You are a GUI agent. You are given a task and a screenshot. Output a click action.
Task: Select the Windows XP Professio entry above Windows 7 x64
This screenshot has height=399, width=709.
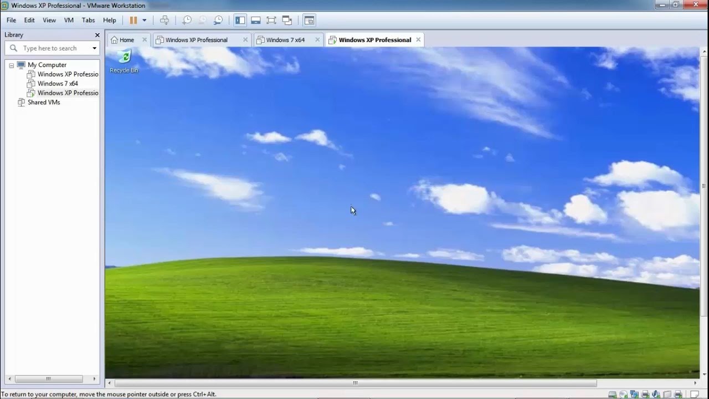(63, 74)
